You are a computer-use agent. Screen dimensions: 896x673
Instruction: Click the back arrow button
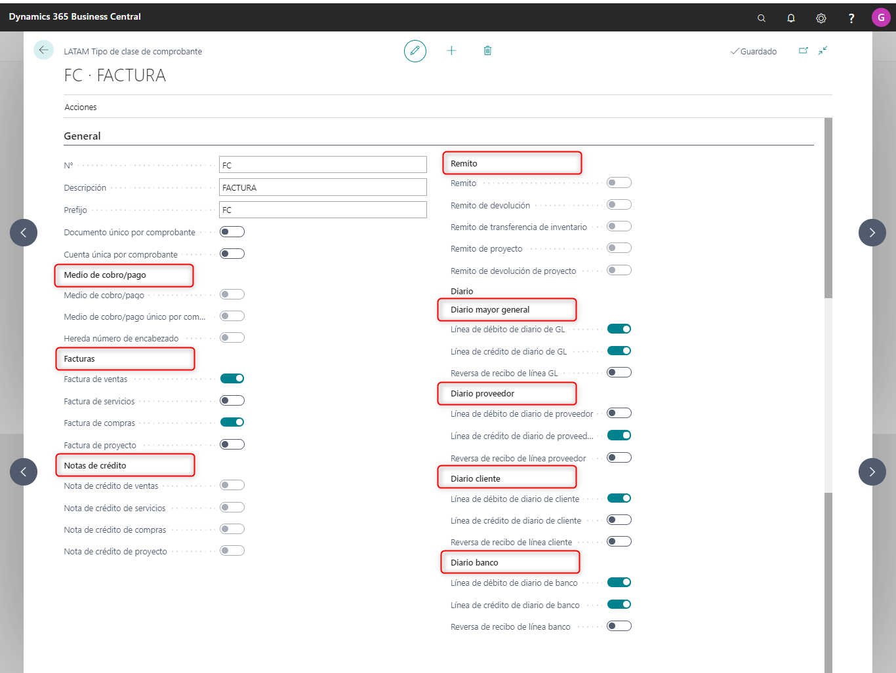(43, 50)
